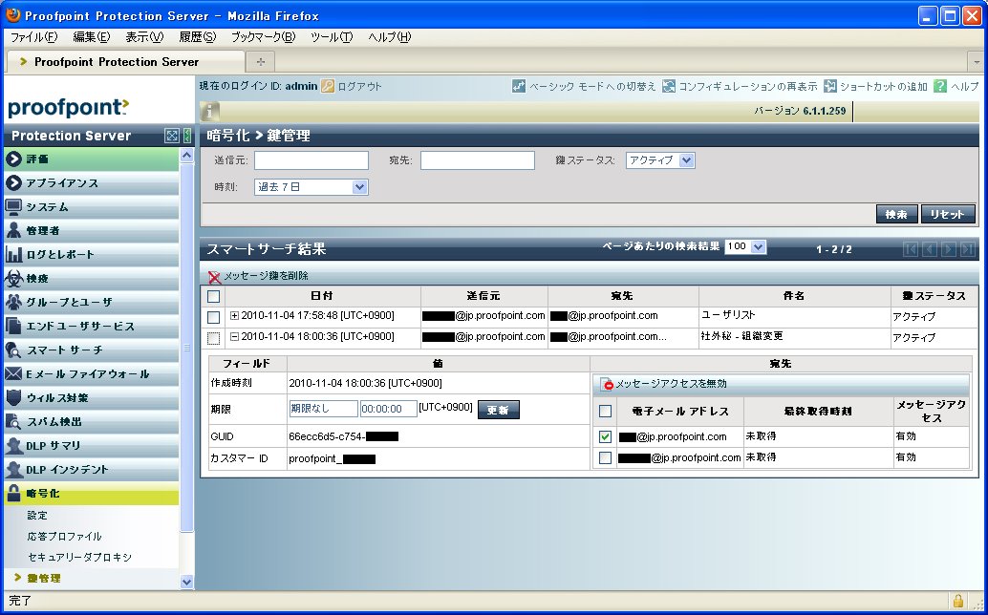The image size is (988, 615).
Task: Open the セキュアリーダプロキシ submenu item
Action: point(79,557)
